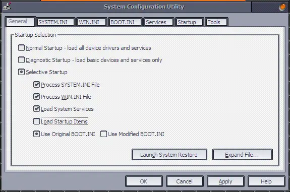Enable Load Startup Items checkbox
290x192 pixels.
click(x=36, y=121)
